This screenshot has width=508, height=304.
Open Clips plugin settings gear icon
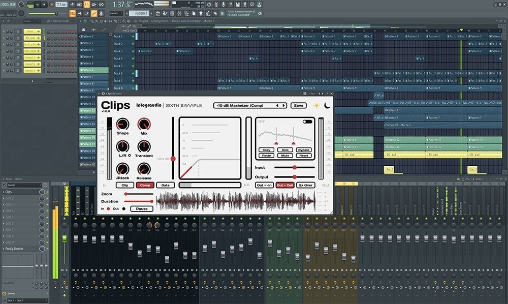(103, 94)
